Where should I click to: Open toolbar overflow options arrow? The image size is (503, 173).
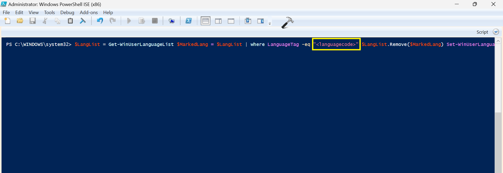click(x=270, y=23)
